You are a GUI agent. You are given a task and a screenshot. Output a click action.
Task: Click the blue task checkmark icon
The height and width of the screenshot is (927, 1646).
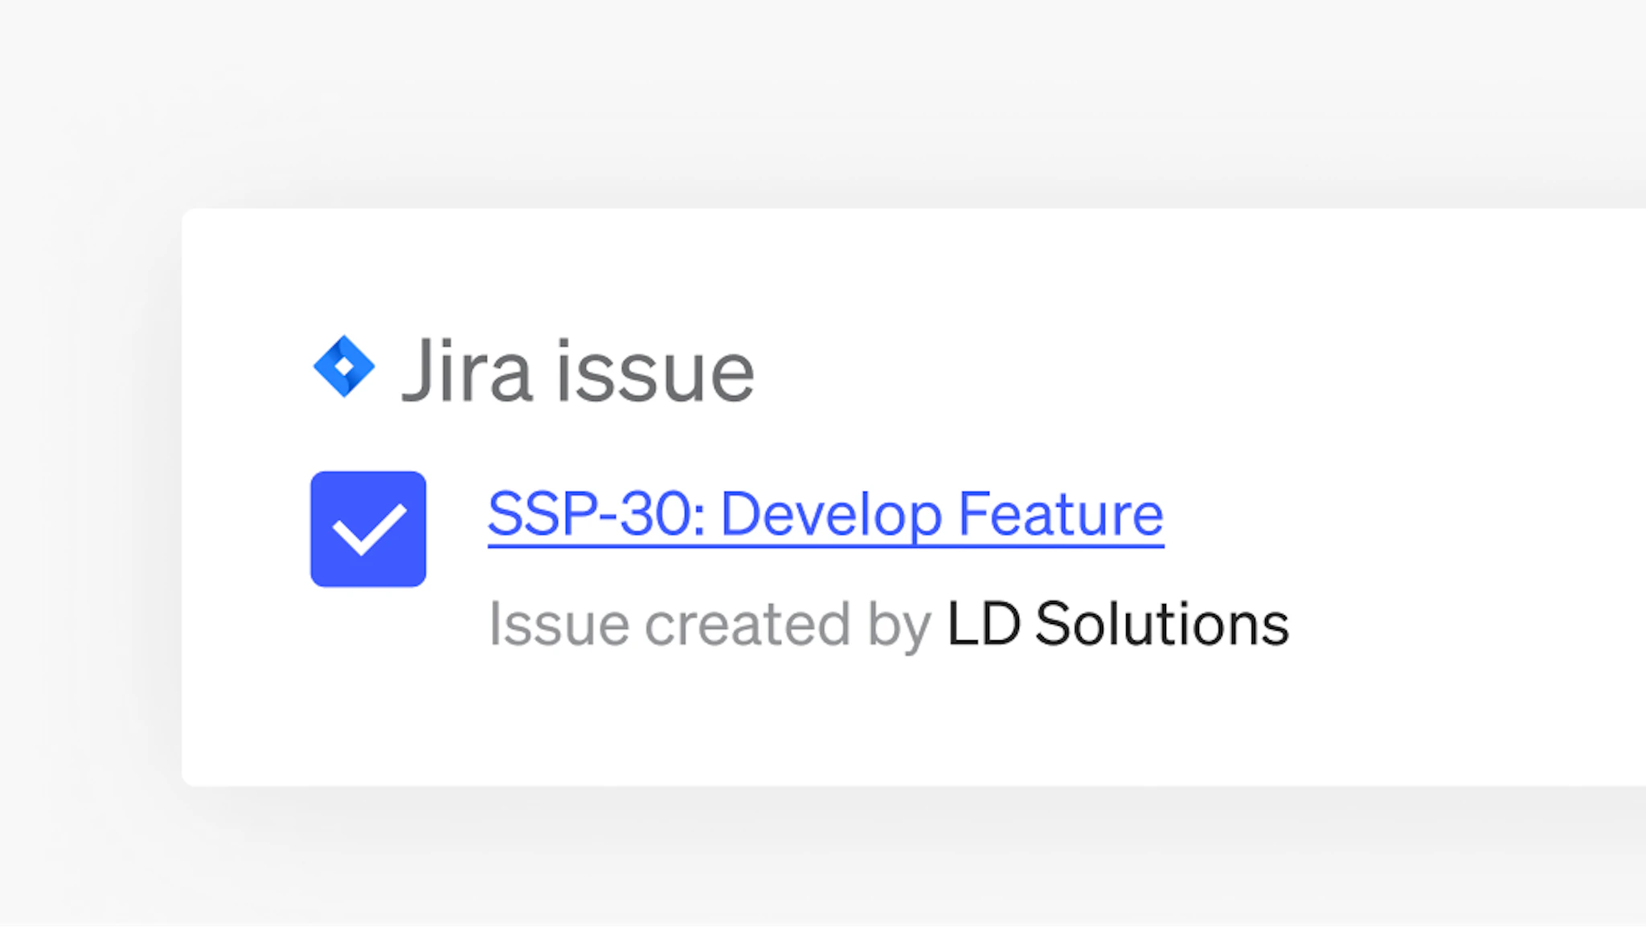pos(368,529)
